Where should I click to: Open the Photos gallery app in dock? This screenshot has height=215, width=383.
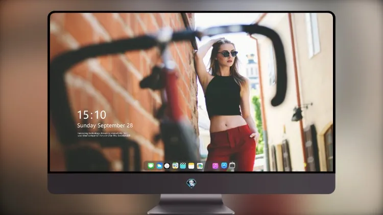point(200,166)
